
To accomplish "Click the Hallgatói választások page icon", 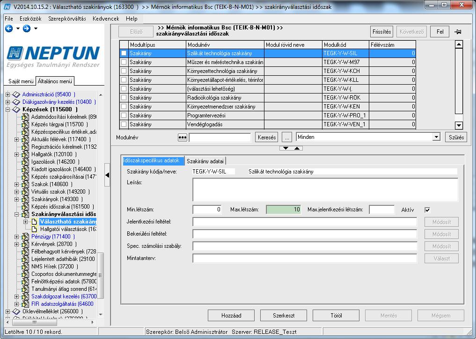I will tap(34, 229).
